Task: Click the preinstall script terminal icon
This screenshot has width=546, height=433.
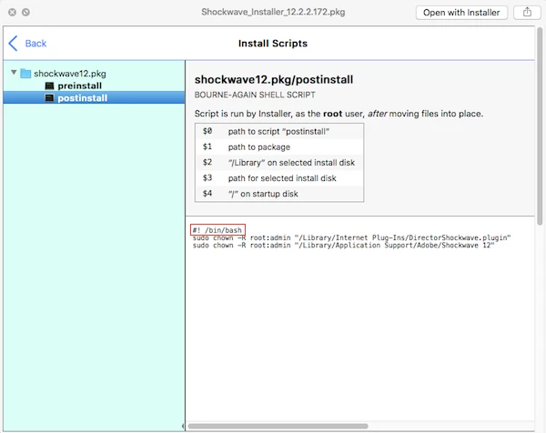Action: [49, 86]
